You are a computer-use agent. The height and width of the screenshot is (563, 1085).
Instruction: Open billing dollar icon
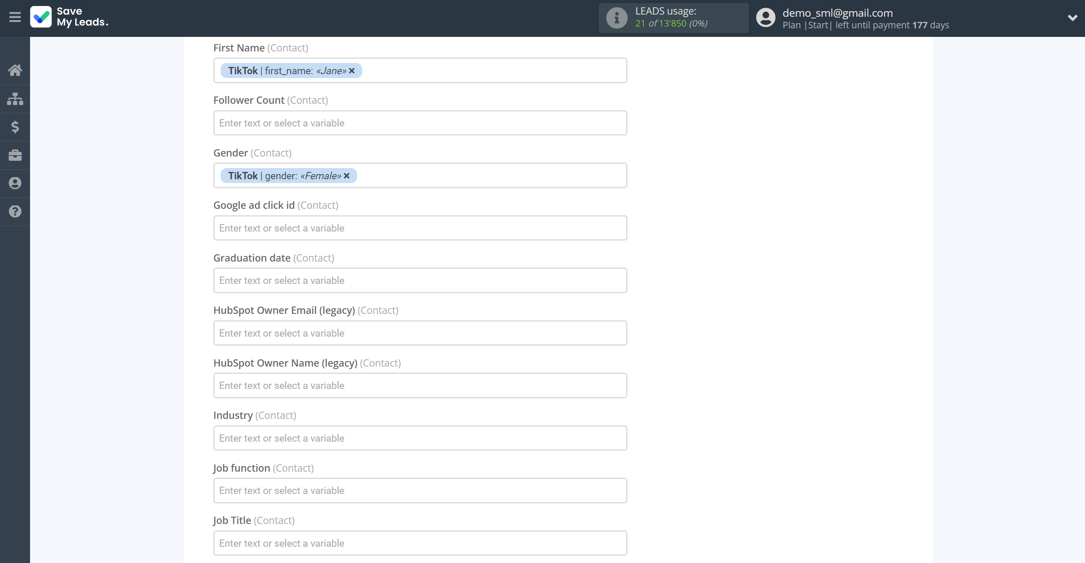(x=15, y=127)
